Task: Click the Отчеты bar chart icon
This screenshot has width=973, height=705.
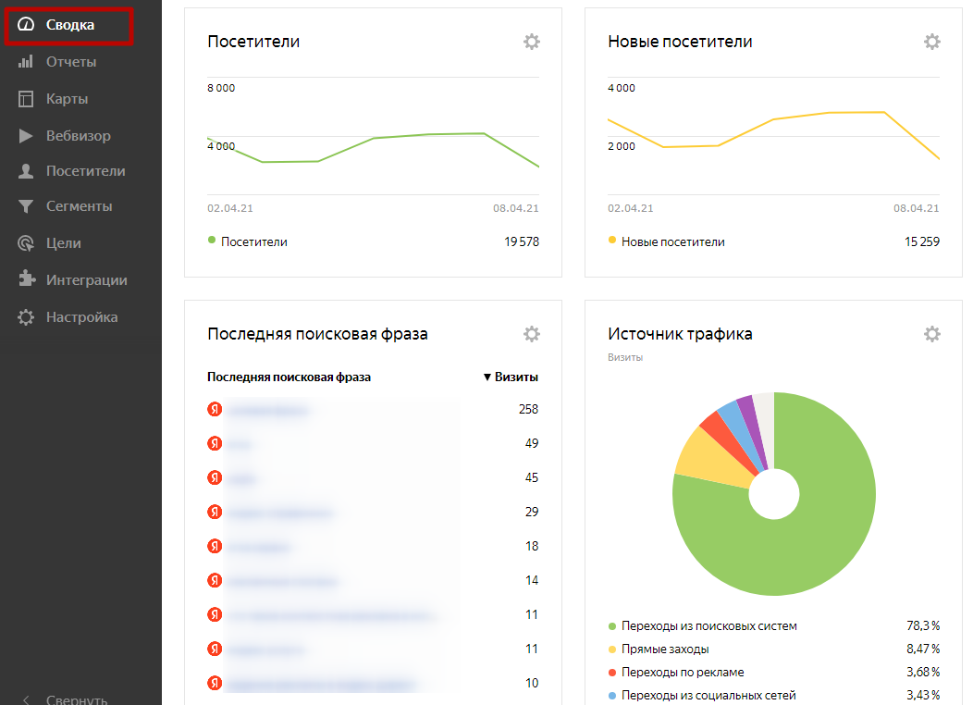Action: point(26,62)
